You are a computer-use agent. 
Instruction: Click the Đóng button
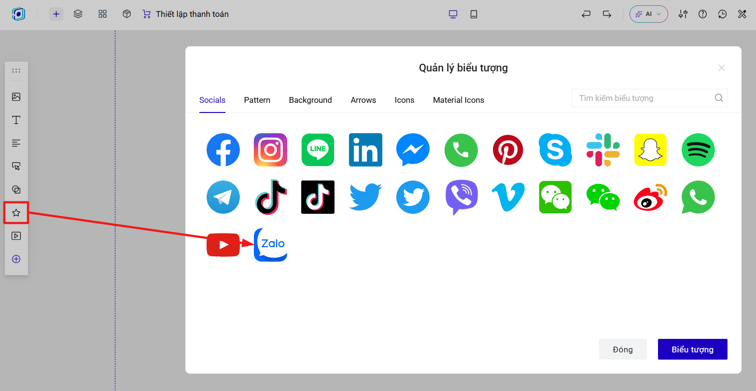(x=623, y=349)
